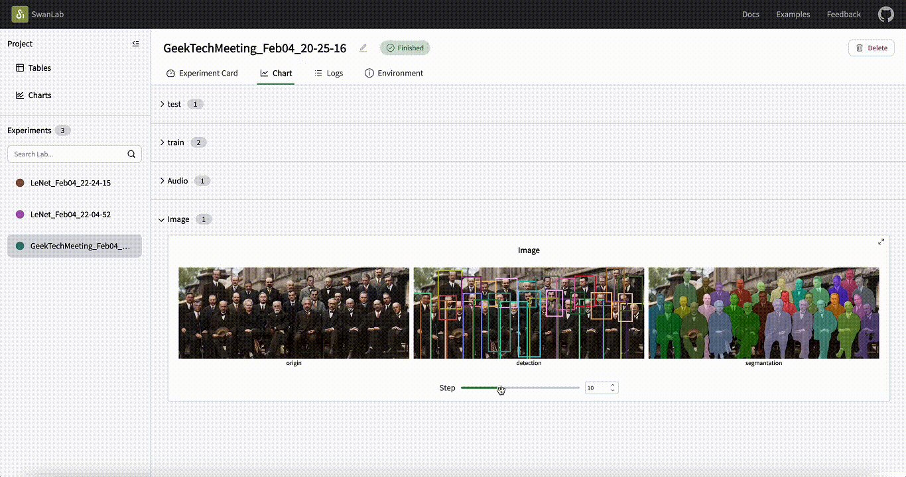The height and width of the screenshot is (477, 906).
Task: Switch to the Experiment Card tab
Action: (x=202, y=74)
